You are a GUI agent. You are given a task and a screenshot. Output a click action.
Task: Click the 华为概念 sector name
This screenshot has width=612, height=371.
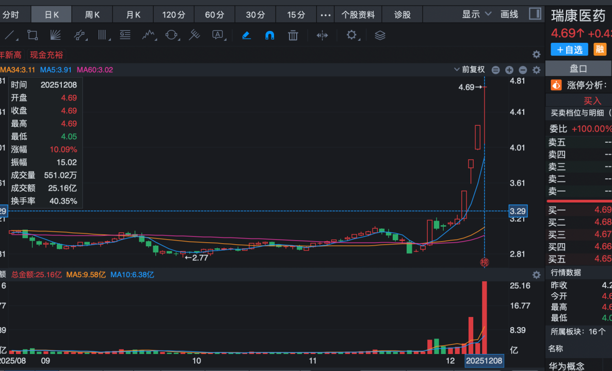[567, 366]
